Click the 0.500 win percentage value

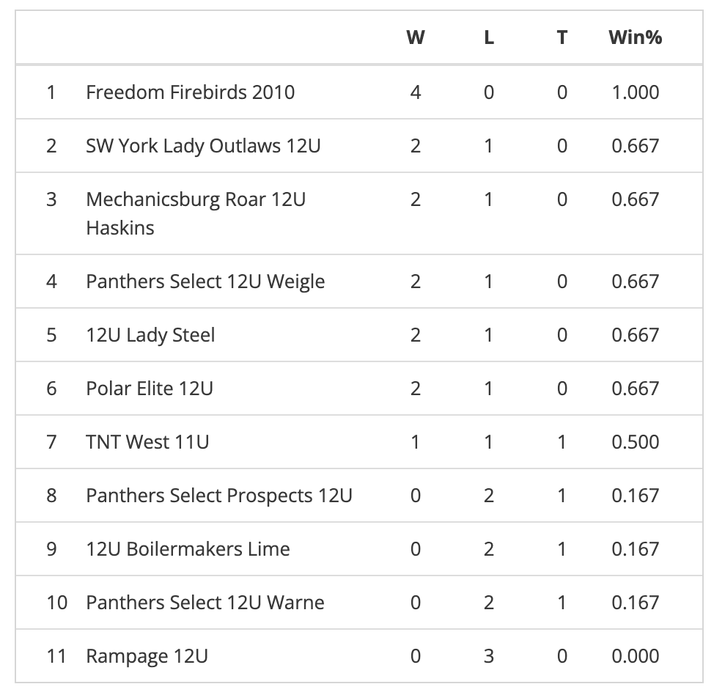click(x=635, y=442)
